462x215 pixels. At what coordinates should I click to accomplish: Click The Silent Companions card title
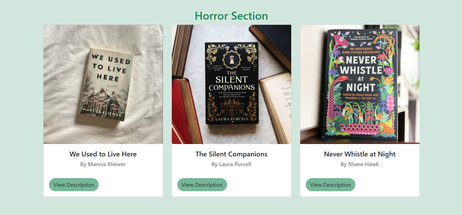(232, 154)
